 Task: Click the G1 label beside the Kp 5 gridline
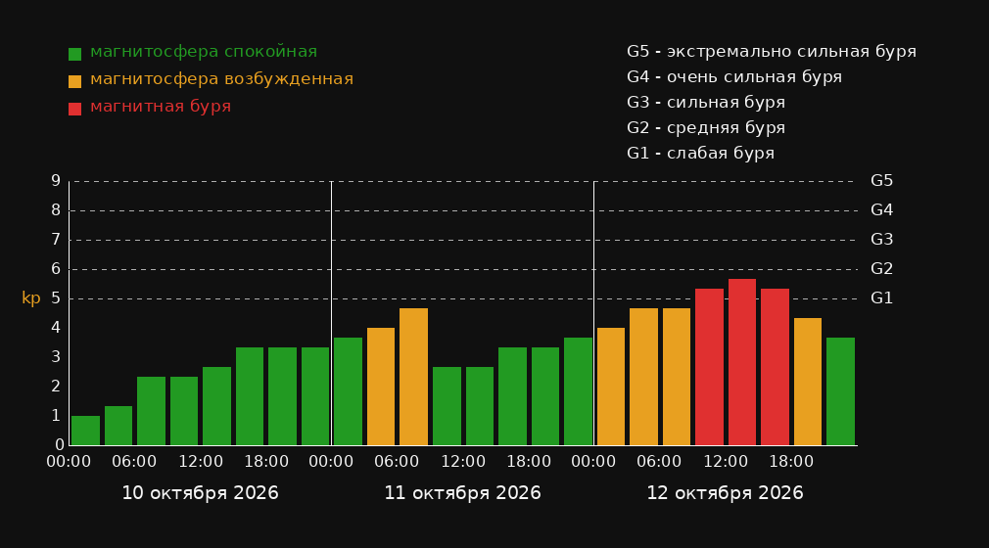click(x=881, y=298)
